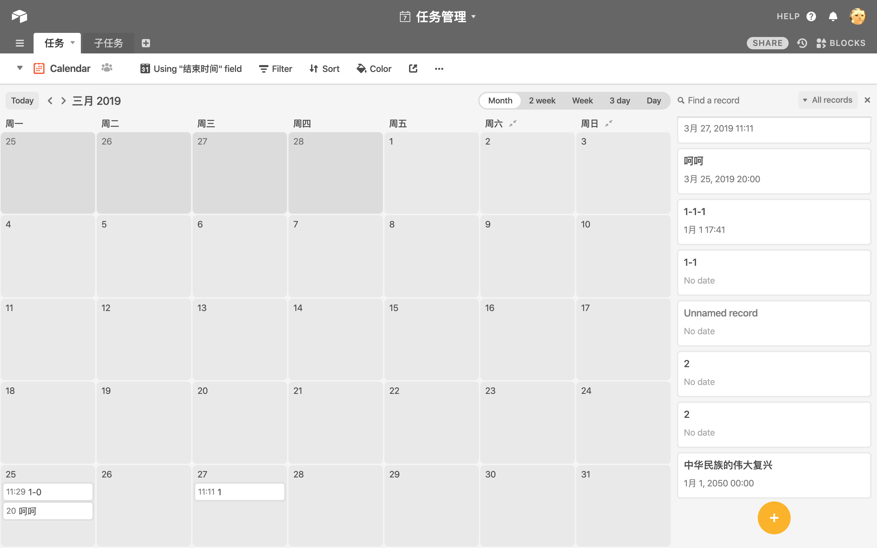The height and width of the screenshot is (548, 877).
Task: Open the help question mark icon
Action: tap(811, 17)
